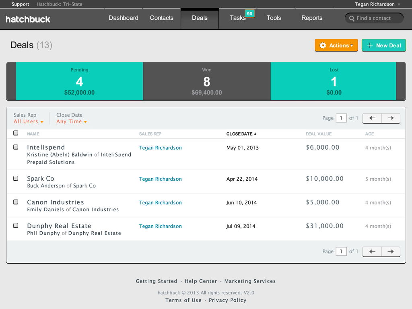Sort by the Sales Rep column header
Image resolution: width=412 pixels, height=309 pixels.
150,134
